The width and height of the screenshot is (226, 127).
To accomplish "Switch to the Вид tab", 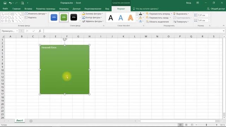I will tap(107, 8).
